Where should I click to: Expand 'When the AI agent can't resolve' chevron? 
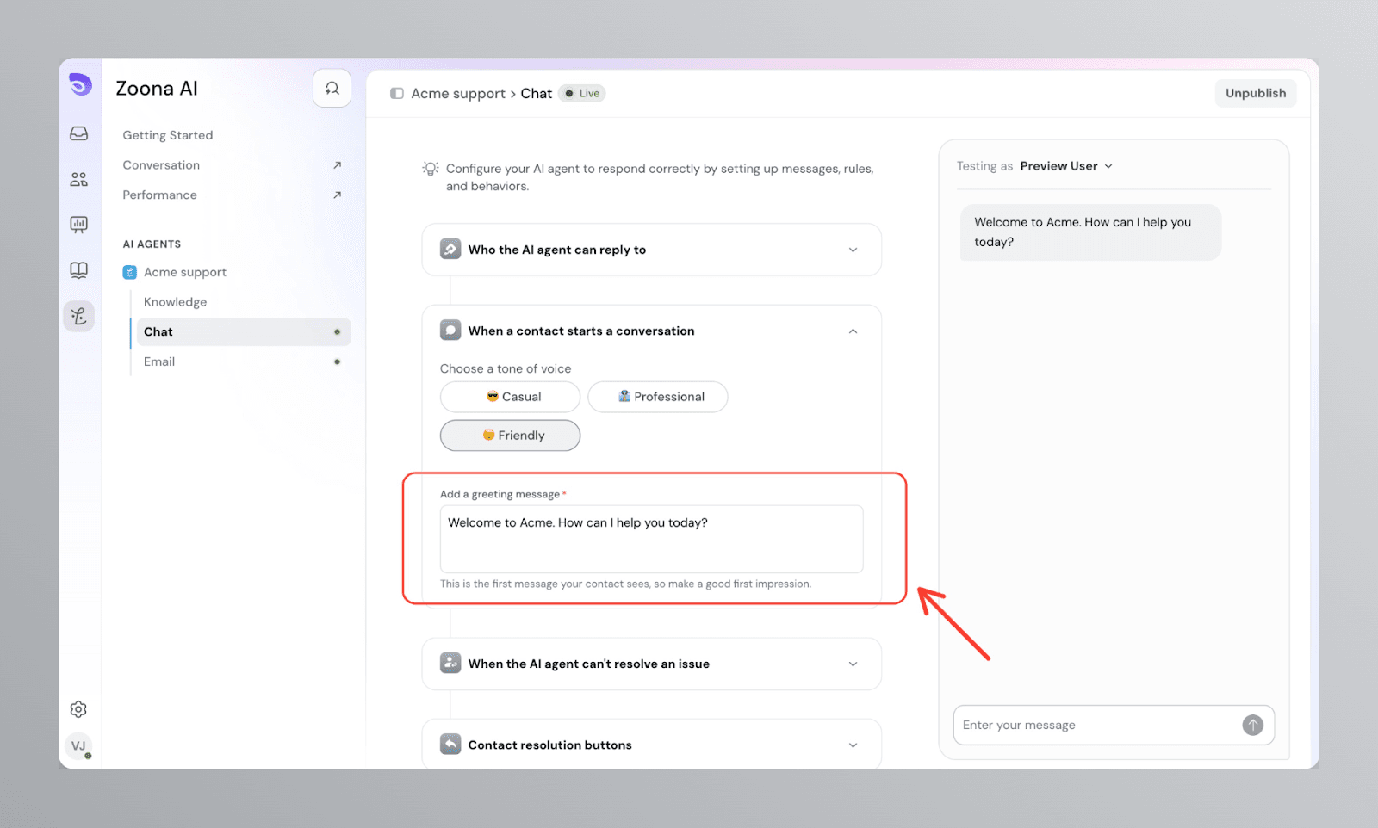[853, 664]
